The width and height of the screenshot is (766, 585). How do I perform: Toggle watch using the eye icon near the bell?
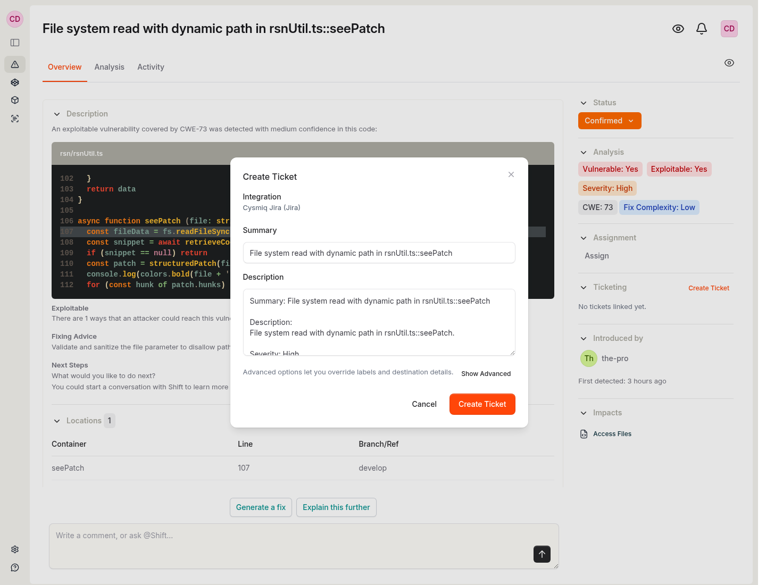678,28
